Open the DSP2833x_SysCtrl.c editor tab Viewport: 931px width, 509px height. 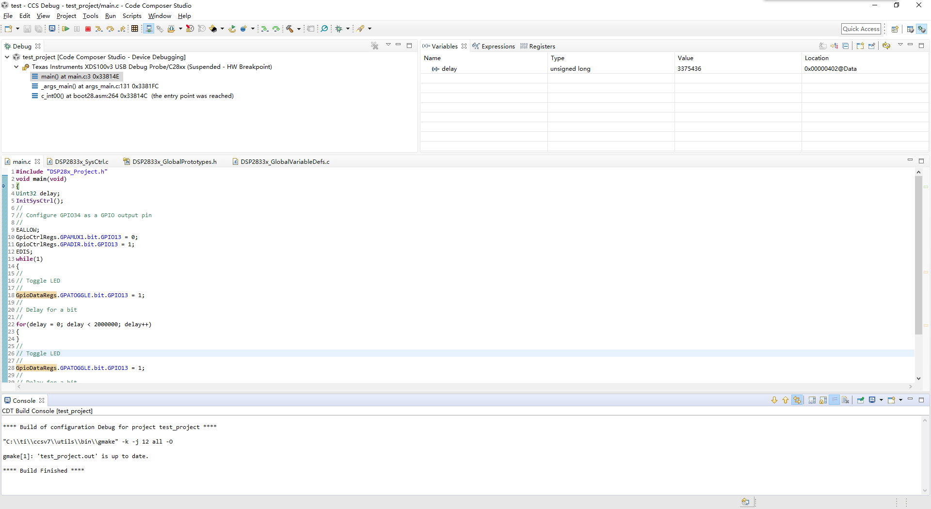(x=78, y=161)
